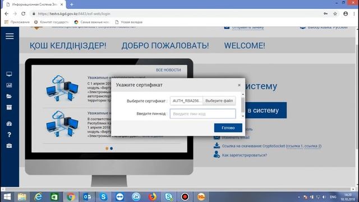
Task: Click the calendar icon in the sidebar
Action: coord(9,107)
